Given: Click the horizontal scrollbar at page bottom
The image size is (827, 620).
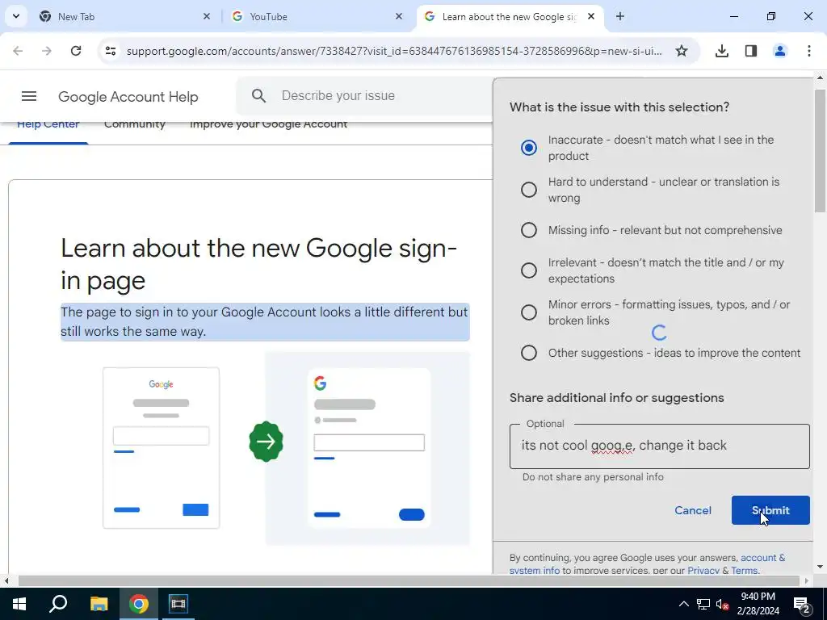Looking at the screenshot, I should tap(409, 580).
